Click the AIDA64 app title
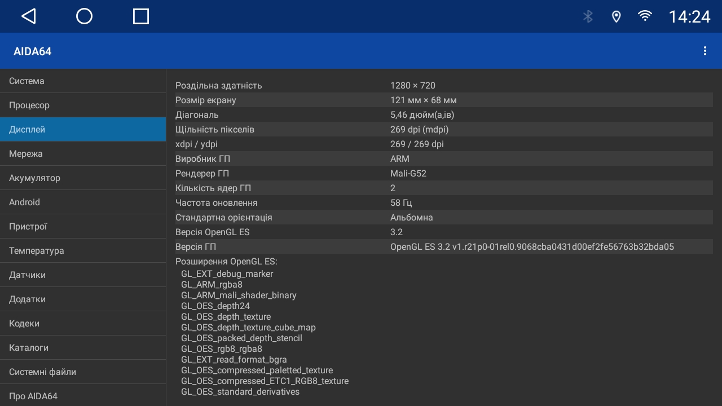 coord(32,51)
